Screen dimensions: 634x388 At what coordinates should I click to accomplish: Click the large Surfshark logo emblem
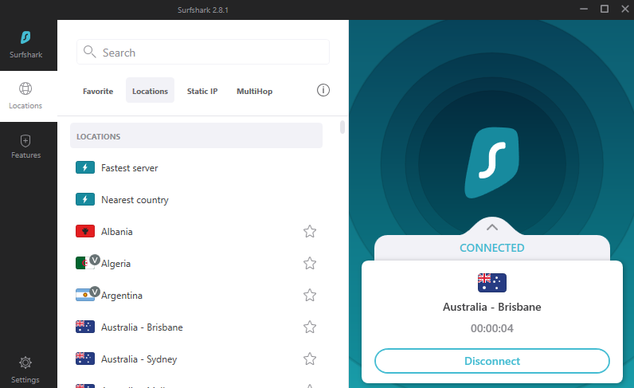pos(492,163)
